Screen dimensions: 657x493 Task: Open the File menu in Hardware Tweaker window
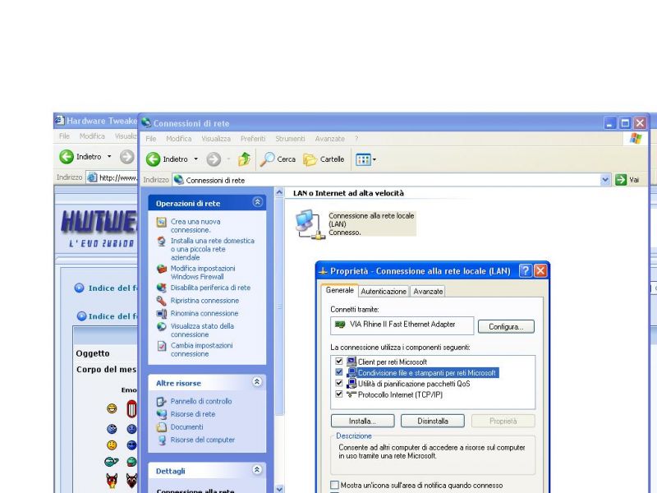pos(64,136)
